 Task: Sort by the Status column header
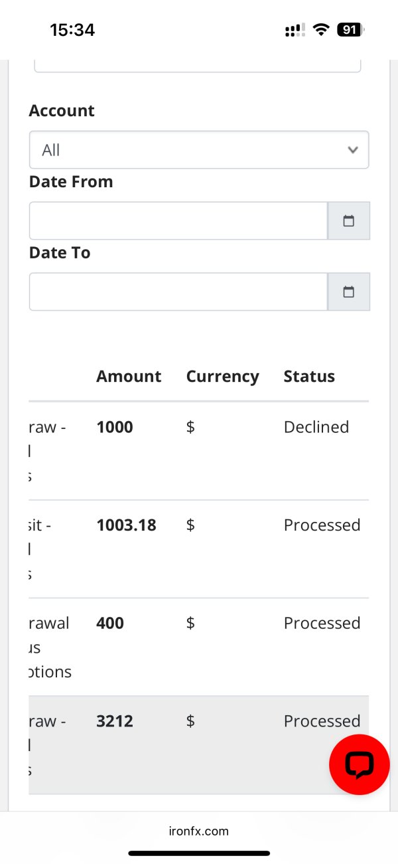(x=309, y=377)
